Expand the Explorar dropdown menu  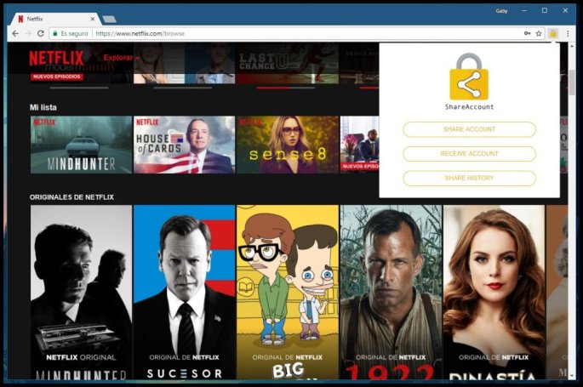pos(121,58)
